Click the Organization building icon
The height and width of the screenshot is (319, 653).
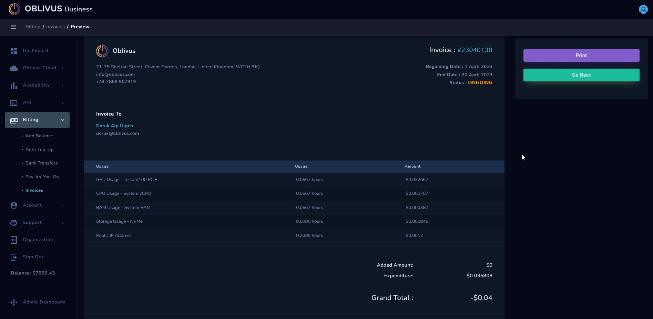[x=14, y=240]
